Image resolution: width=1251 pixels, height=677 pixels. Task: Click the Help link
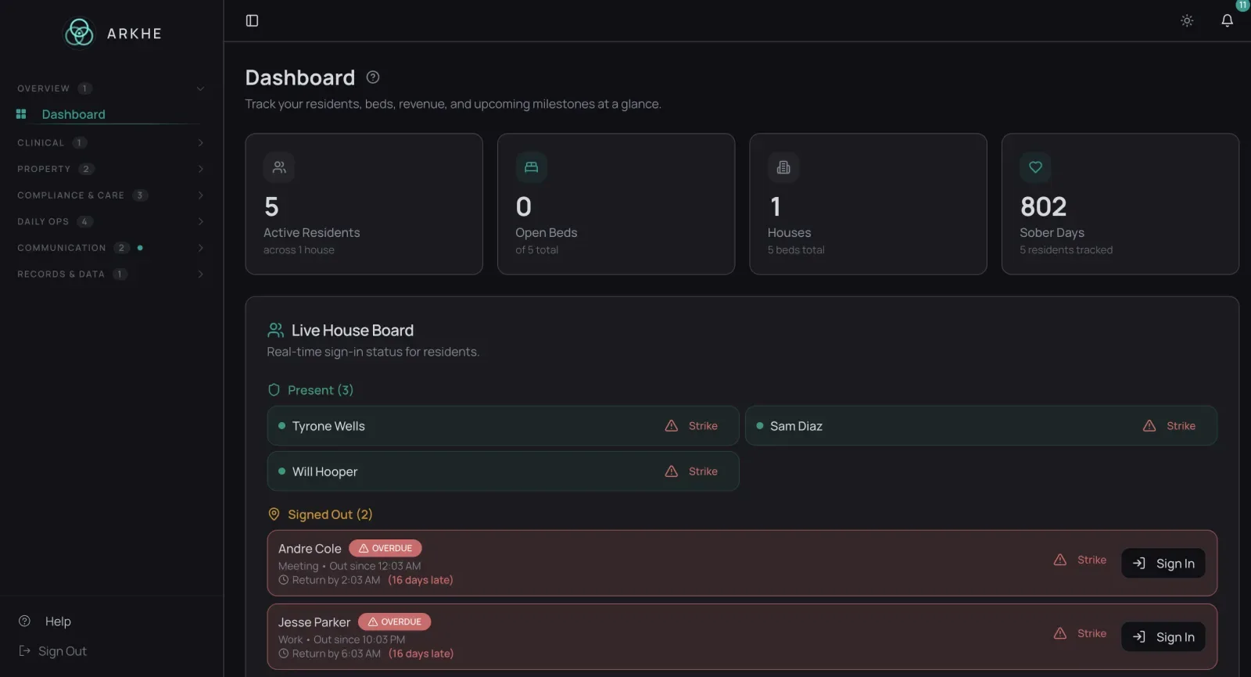pyautogui.click(x=58, y=621)
